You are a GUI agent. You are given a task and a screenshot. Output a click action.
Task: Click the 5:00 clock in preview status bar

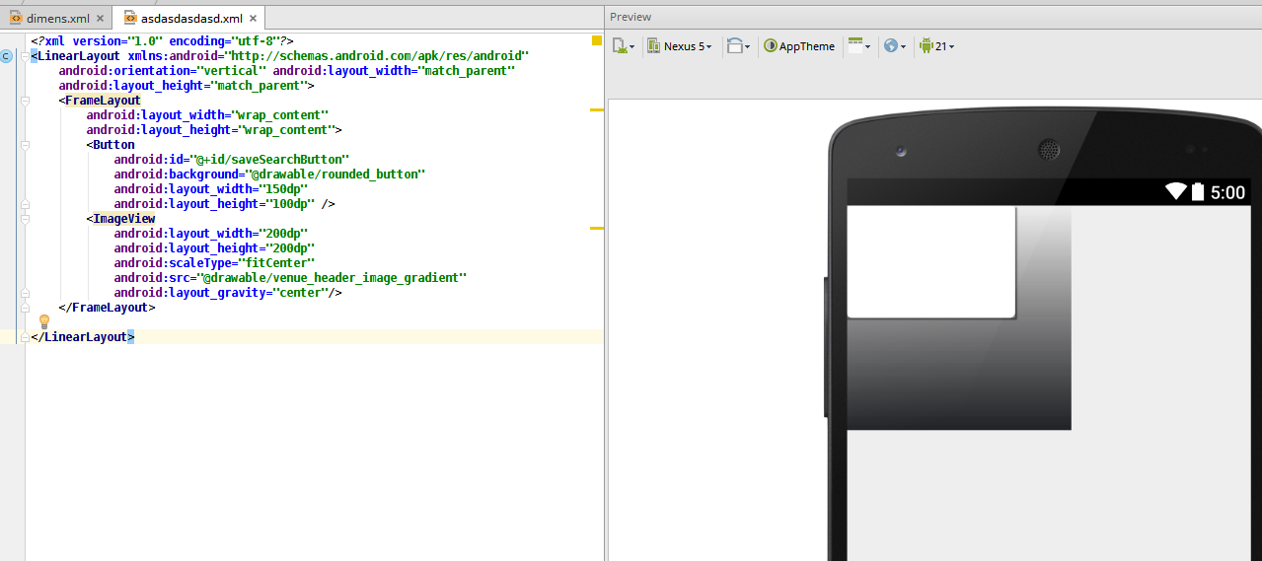[x=1227, y=192]
